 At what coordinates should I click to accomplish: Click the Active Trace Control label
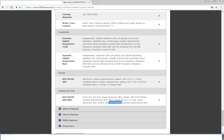click(69, 25)
